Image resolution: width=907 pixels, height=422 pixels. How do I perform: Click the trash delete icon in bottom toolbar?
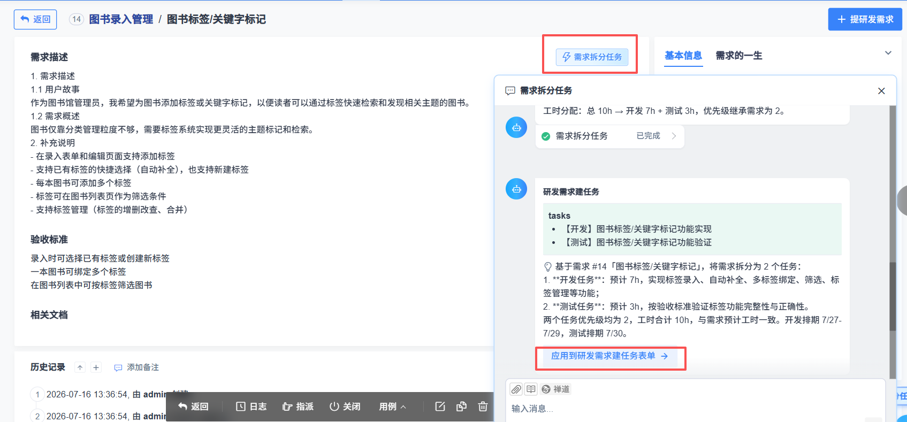click(x=483, y=406)
